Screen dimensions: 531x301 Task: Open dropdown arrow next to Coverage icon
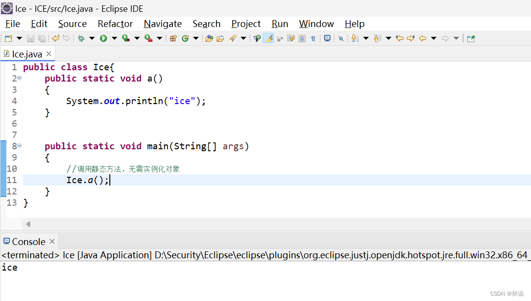(x=137, y=38)
